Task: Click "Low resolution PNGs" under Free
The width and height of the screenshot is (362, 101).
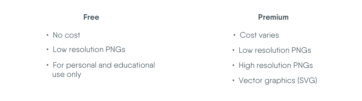Action: 89,49
